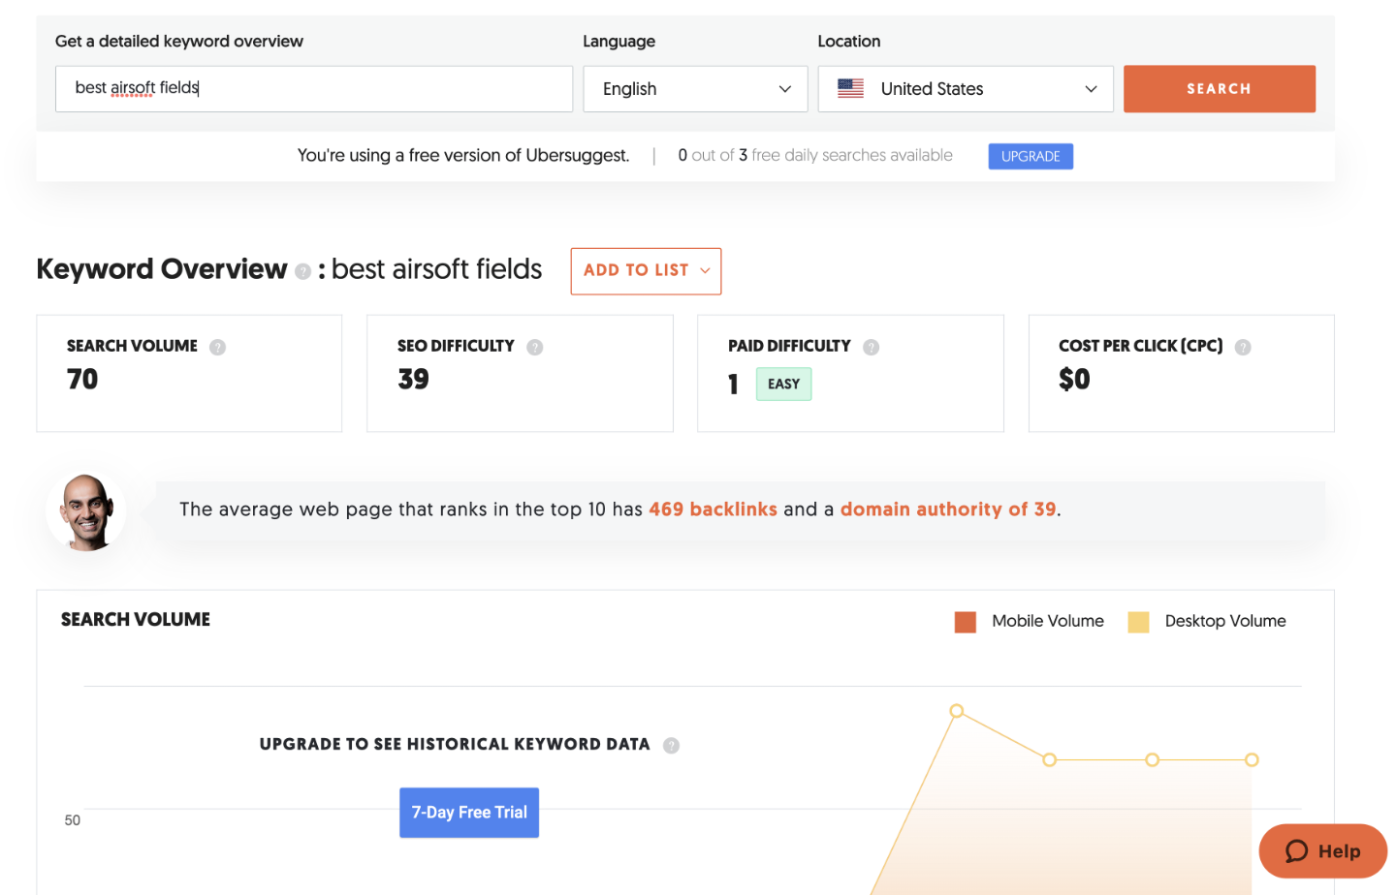Click the Cost Per Click help icon

tap(1243, 347)
